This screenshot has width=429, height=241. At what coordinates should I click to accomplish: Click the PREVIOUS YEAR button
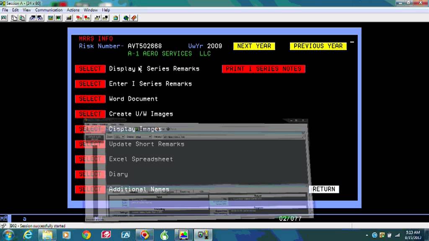(318, 46)
